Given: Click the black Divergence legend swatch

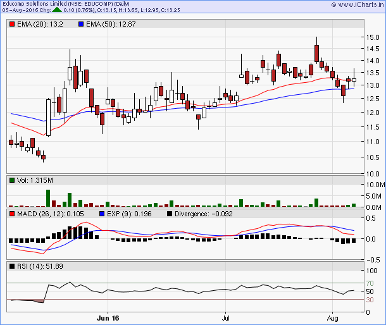Looking at the screenshot, I should pos(170,214).
